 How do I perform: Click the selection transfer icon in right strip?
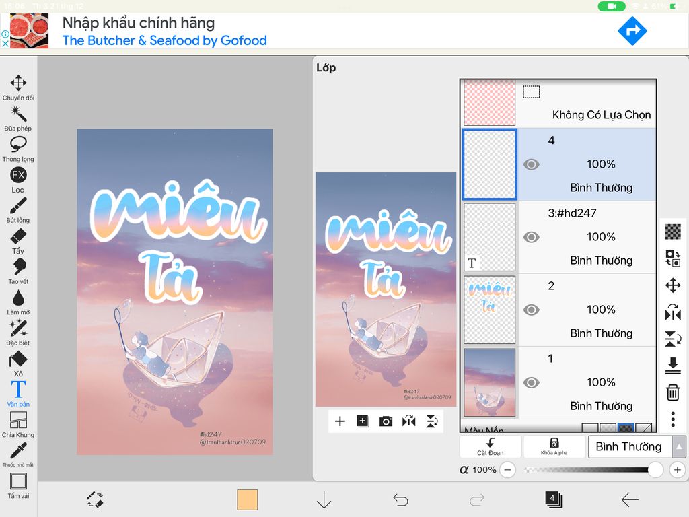(x=673, y=258)
